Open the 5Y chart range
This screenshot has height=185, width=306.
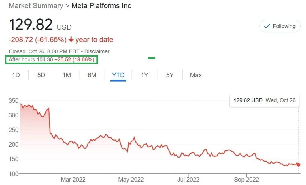(170, 75)
